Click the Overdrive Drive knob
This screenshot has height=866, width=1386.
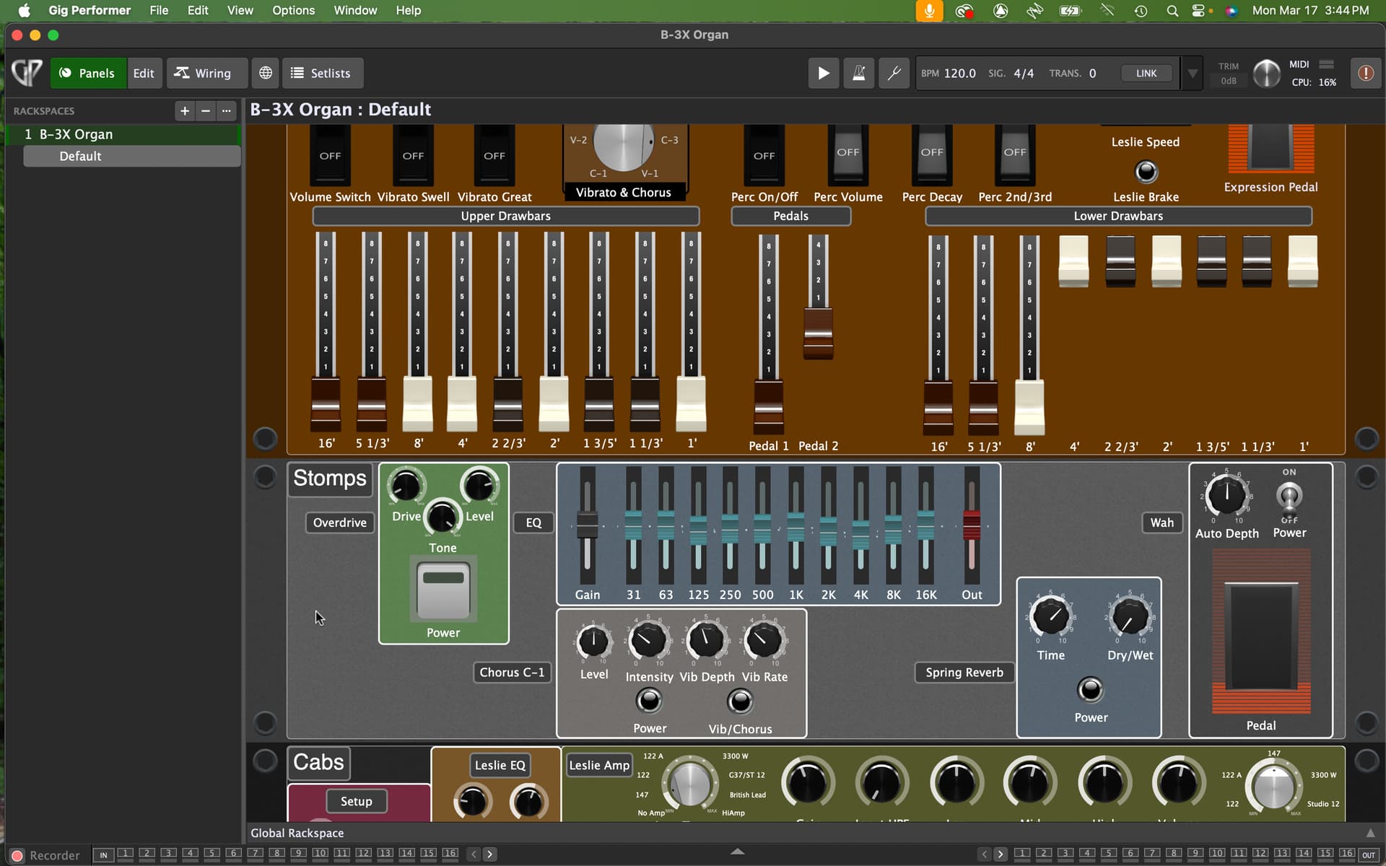pyautogui.click(x=406, y=486)
